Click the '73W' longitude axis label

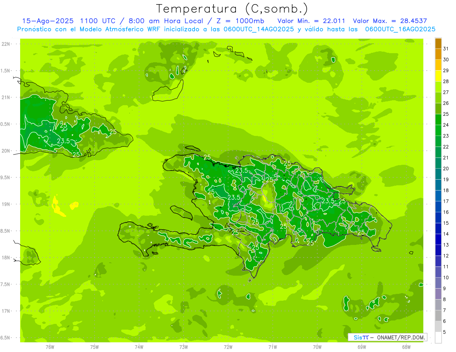[x=184, y=347]
